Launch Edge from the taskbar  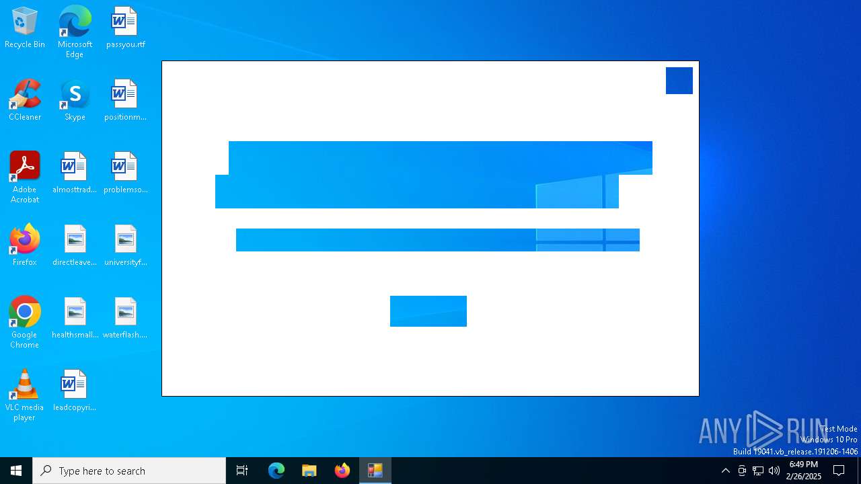click(276, 471)
